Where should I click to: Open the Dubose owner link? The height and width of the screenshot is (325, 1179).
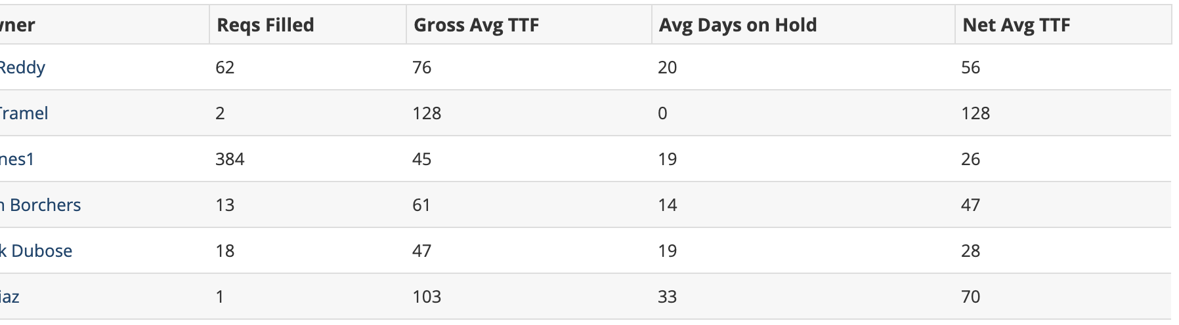click(37, 251)
